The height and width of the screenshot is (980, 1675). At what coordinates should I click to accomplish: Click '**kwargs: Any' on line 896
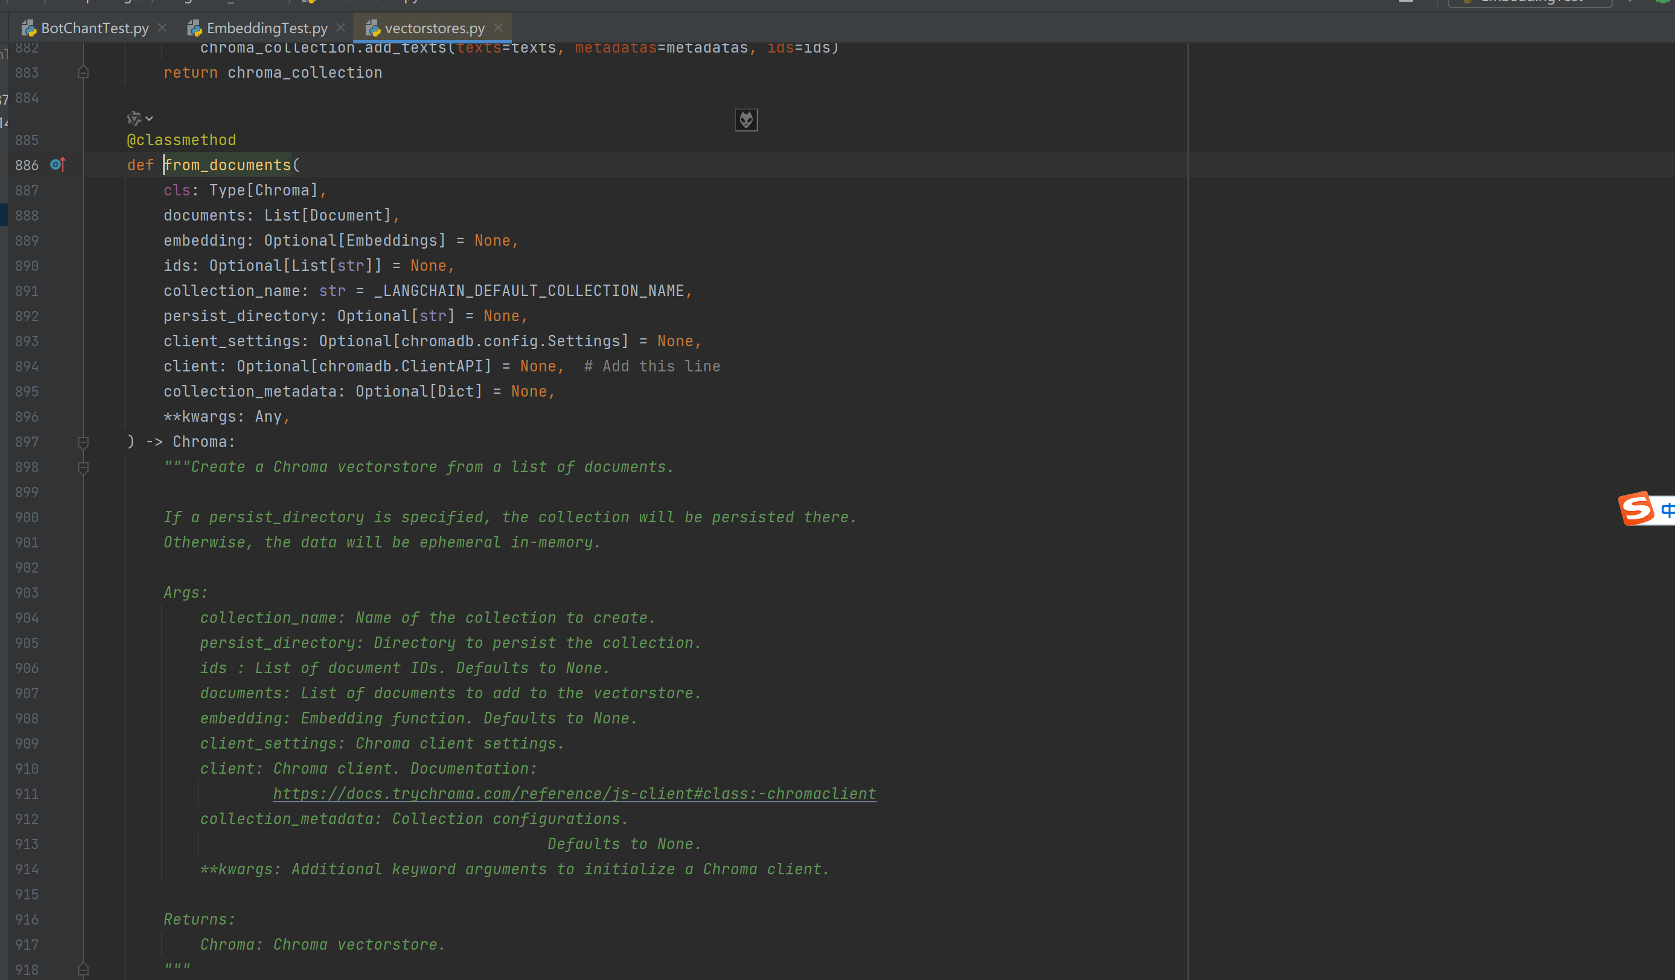(x=223, y=417)
